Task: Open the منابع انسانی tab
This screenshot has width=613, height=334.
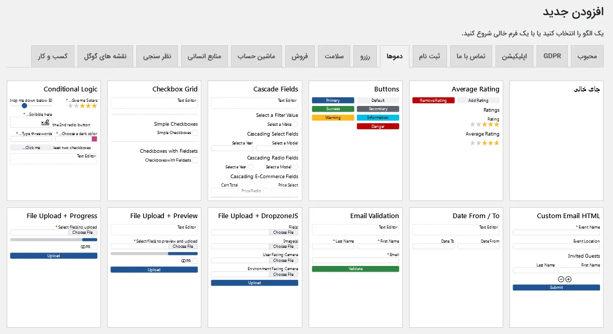Action: click(204, 56)
